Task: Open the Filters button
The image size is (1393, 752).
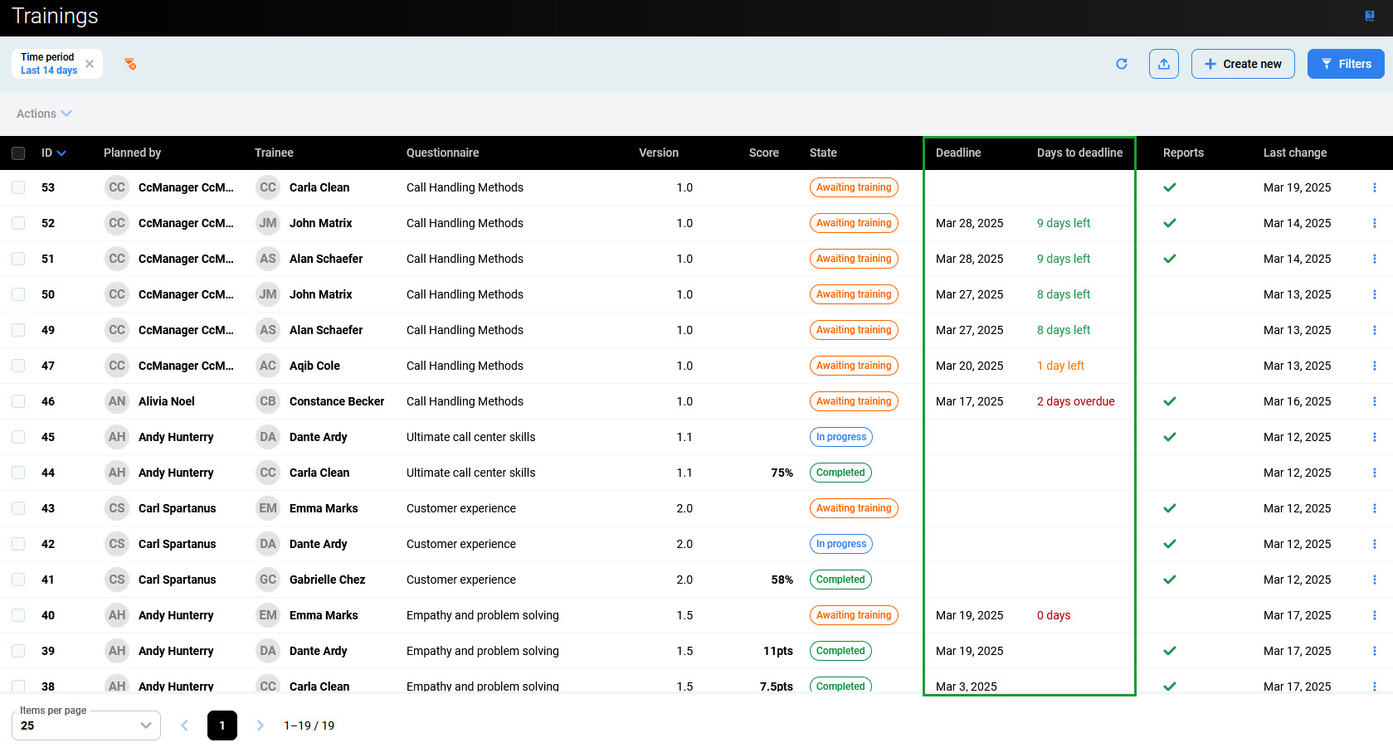Action: click(x=1345, y=64)
